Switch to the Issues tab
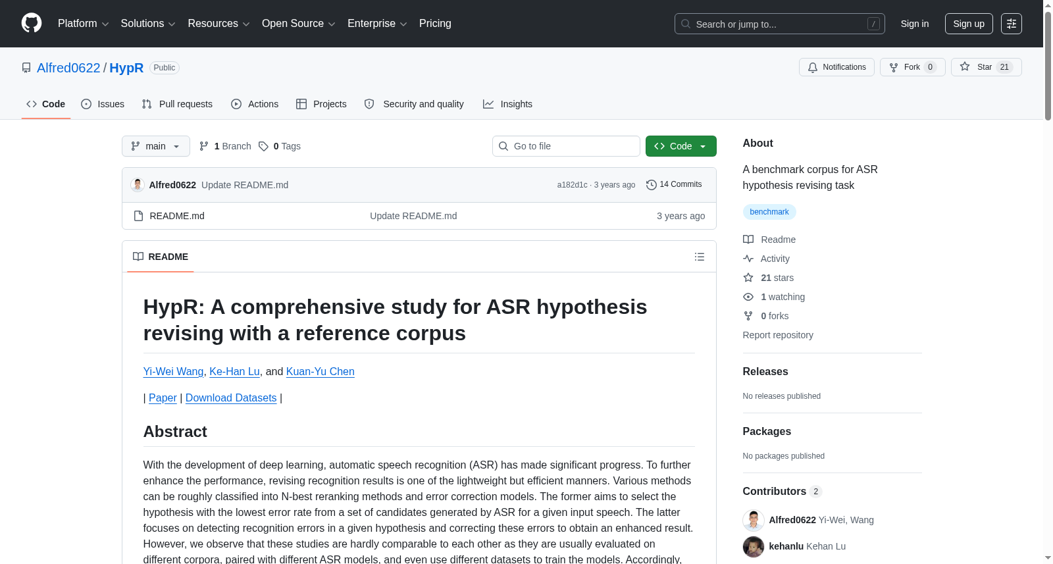Image resolution: width=1053 pixels, height=564 pixels. 103,104
